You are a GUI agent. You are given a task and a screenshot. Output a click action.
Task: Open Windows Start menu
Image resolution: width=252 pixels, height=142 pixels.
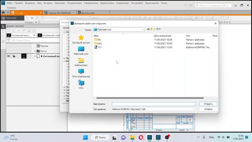[x=85, y=138]
